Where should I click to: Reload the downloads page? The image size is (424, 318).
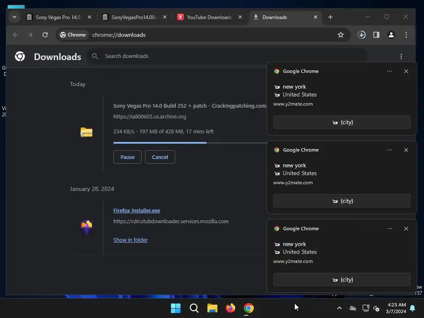[45, 35]
